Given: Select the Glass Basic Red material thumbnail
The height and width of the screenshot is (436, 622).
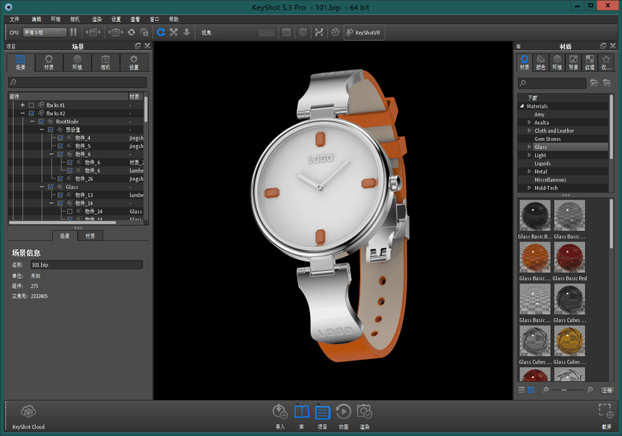Looking at the screenshot, I should pos(569,257).
